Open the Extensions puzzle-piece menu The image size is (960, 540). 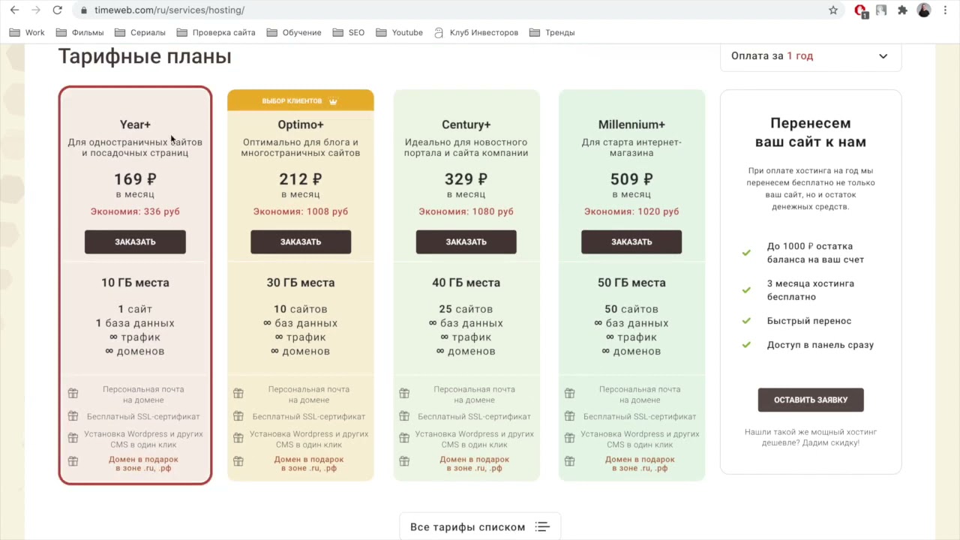tap(902, 10)
